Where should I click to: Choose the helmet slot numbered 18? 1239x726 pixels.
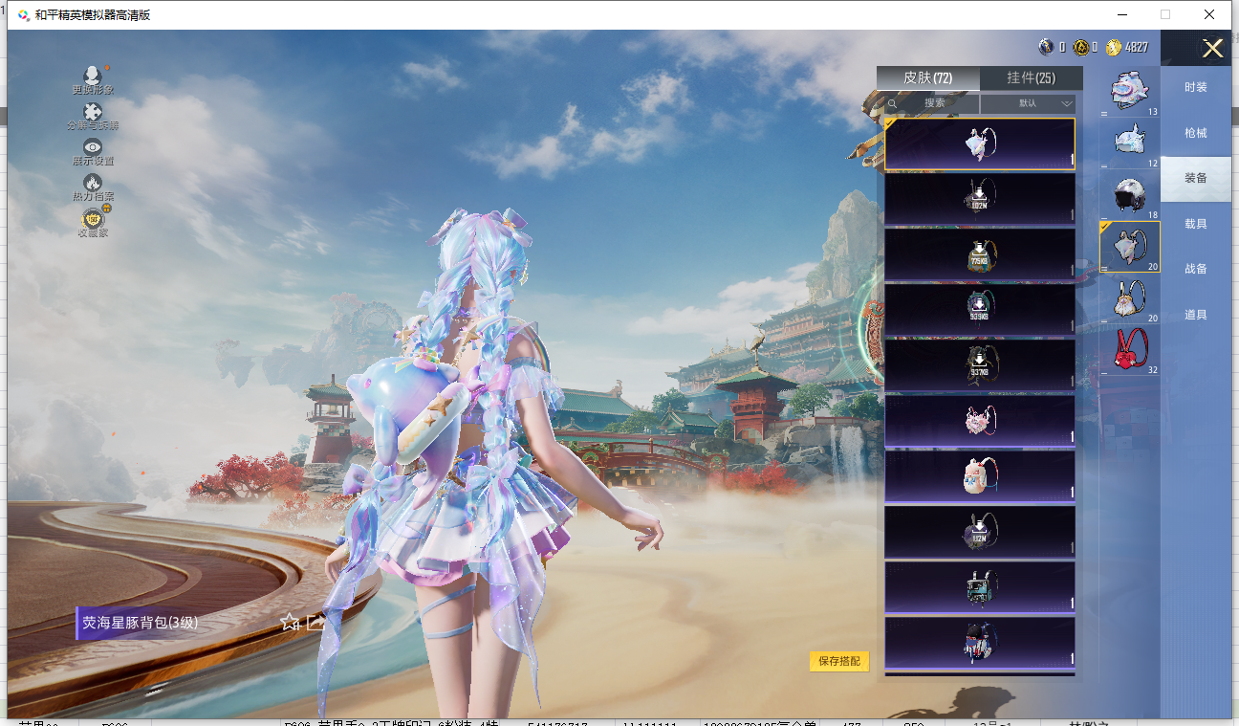[1130, 195]
